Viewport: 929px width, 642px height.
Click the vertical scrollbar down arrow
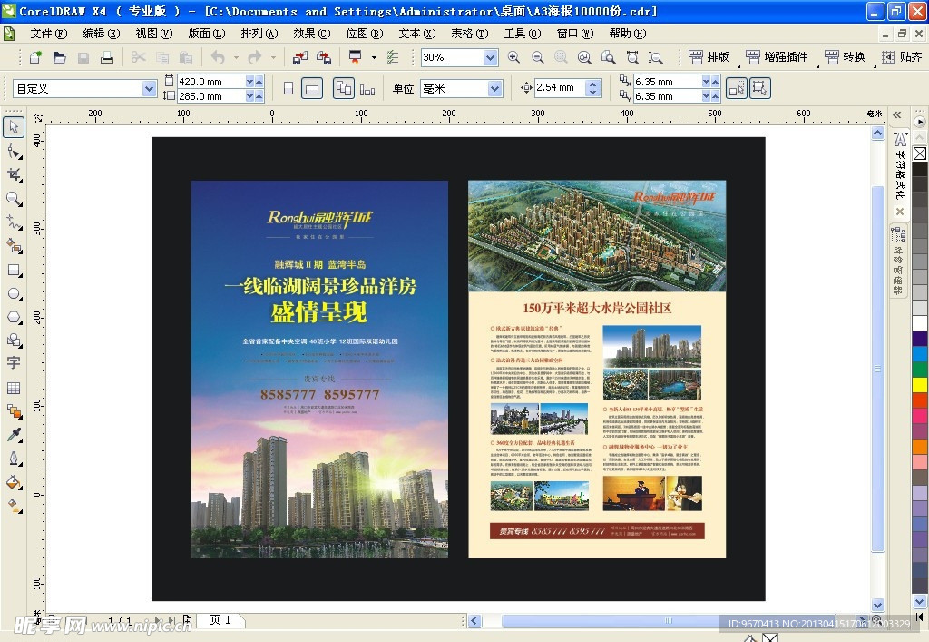pos(877,606)
